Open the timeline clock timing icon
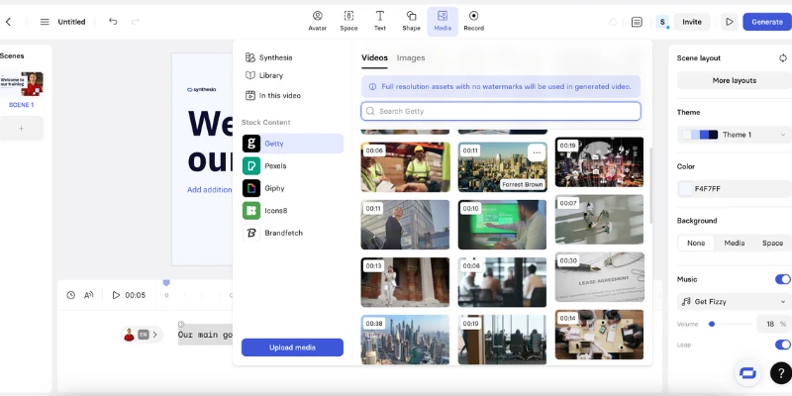The image size is (792, 396). (x=70, y=295)
